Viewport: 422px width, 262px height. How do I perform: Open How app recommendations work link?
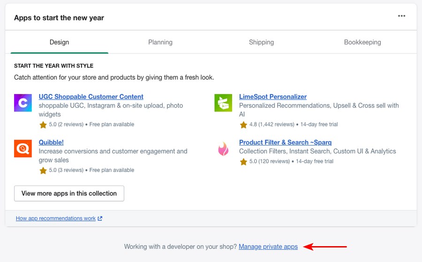pos(56,218)
